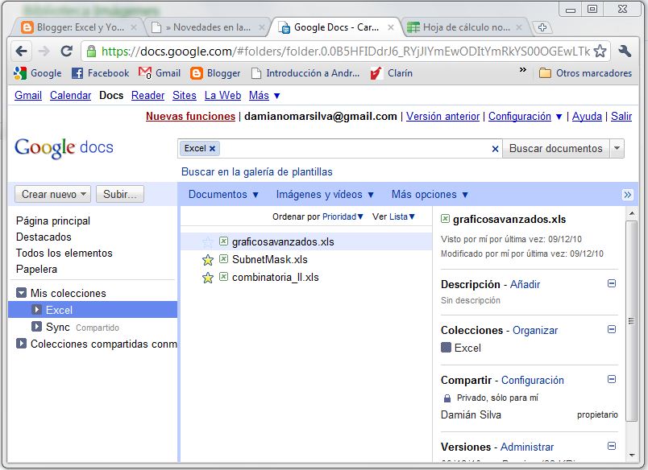Click the browser forward arrow
This screenshot has width=648, height=470.
[x=44, y=52]
